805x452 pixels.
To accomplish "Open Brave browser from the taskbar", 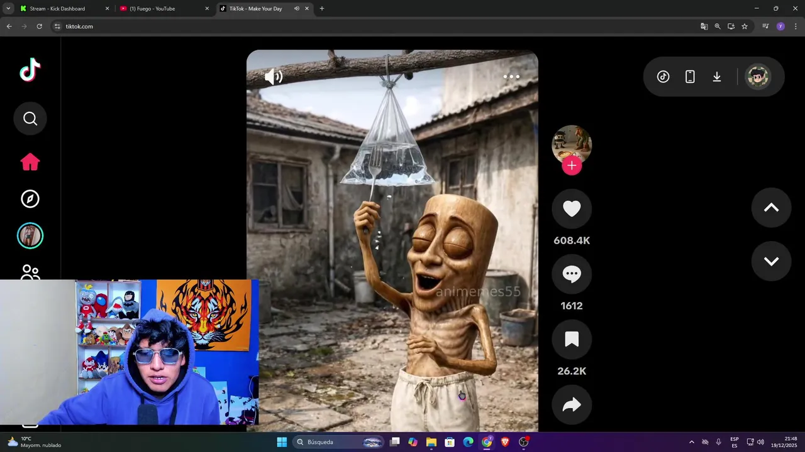I will pos(505,442).
